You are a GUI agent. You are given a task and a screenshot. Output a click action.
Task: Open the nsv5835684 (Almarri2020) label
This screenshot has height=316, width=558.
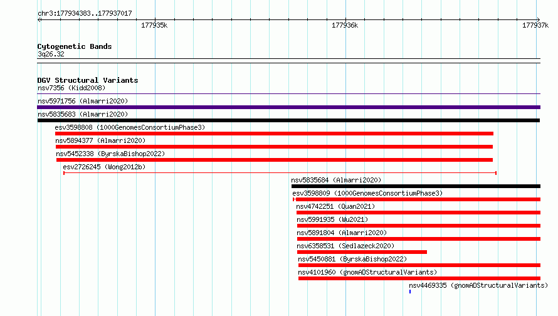click(336, 180)
